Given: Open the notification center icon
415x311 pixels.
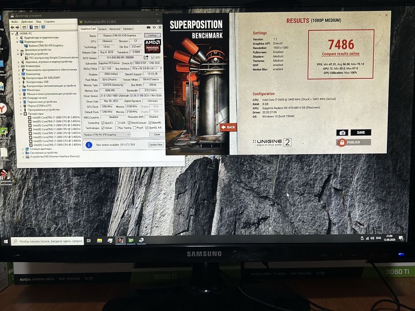Looking at the screenshot, I should coord(401,238).
